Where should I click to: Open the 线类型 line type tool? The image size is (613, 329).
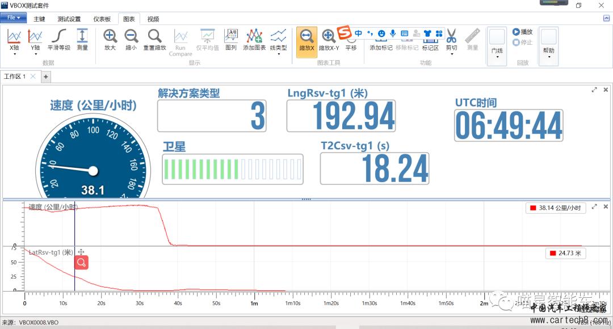coord(278,40)
